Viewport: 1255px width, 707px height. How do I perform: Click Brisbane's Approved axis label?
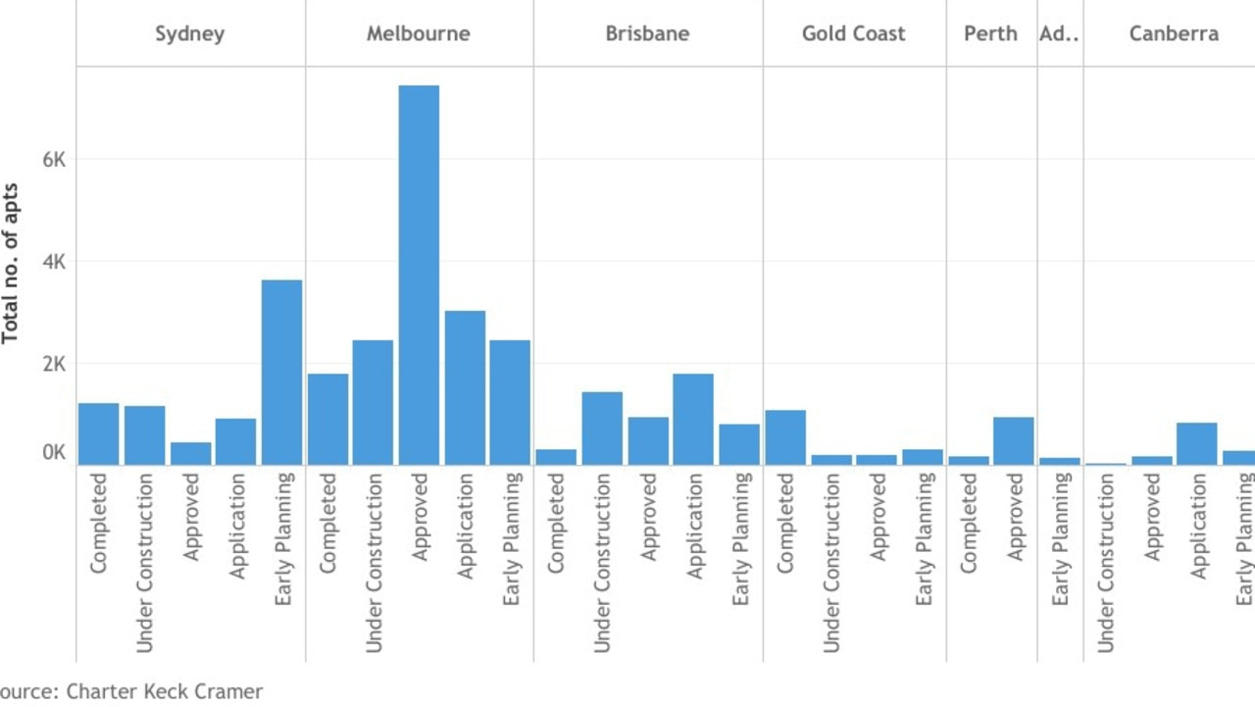coord(648,517)
